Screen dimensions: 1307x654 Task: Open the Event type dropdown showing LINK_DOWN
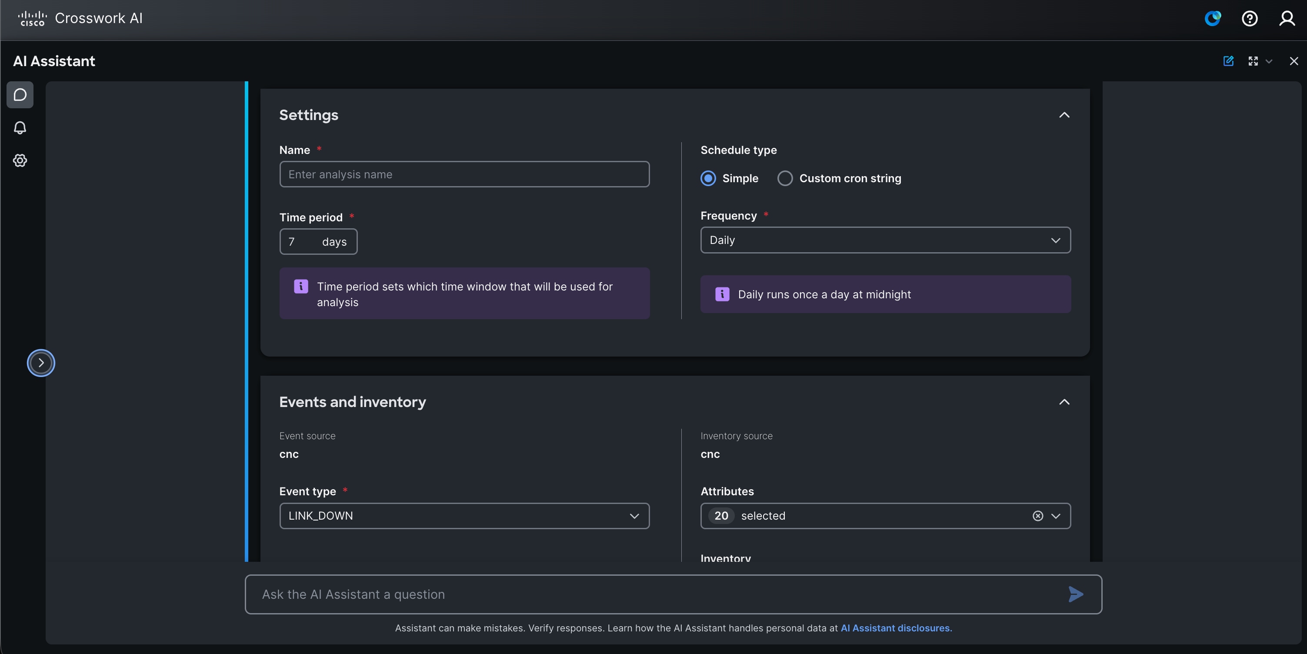coord(464,516)
